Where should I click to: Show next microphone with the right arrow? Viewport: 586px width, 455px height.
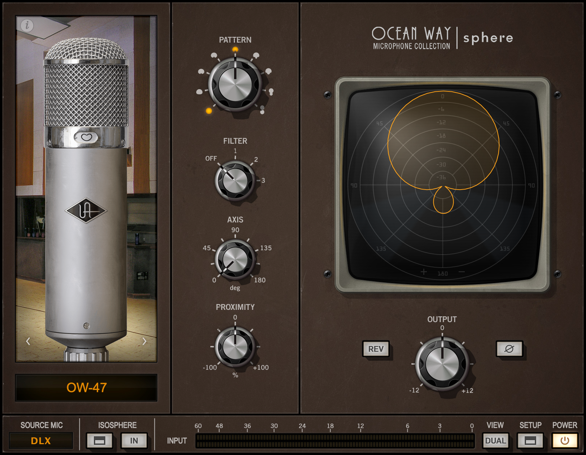pyautogui.click(x=144, y=341)
